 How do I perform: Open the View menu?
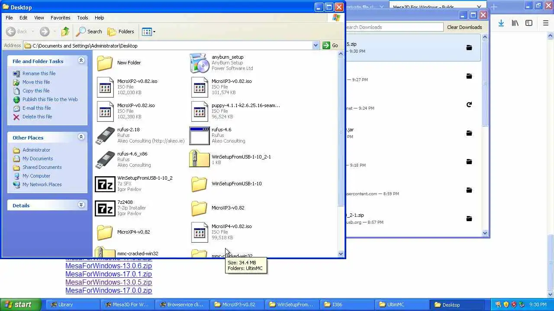coord(39,18)
